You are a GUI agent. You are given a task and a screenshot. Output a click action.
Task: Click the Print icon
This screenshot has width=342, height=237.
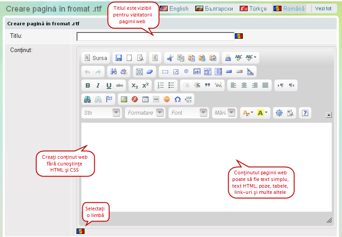tap(228, 58)
